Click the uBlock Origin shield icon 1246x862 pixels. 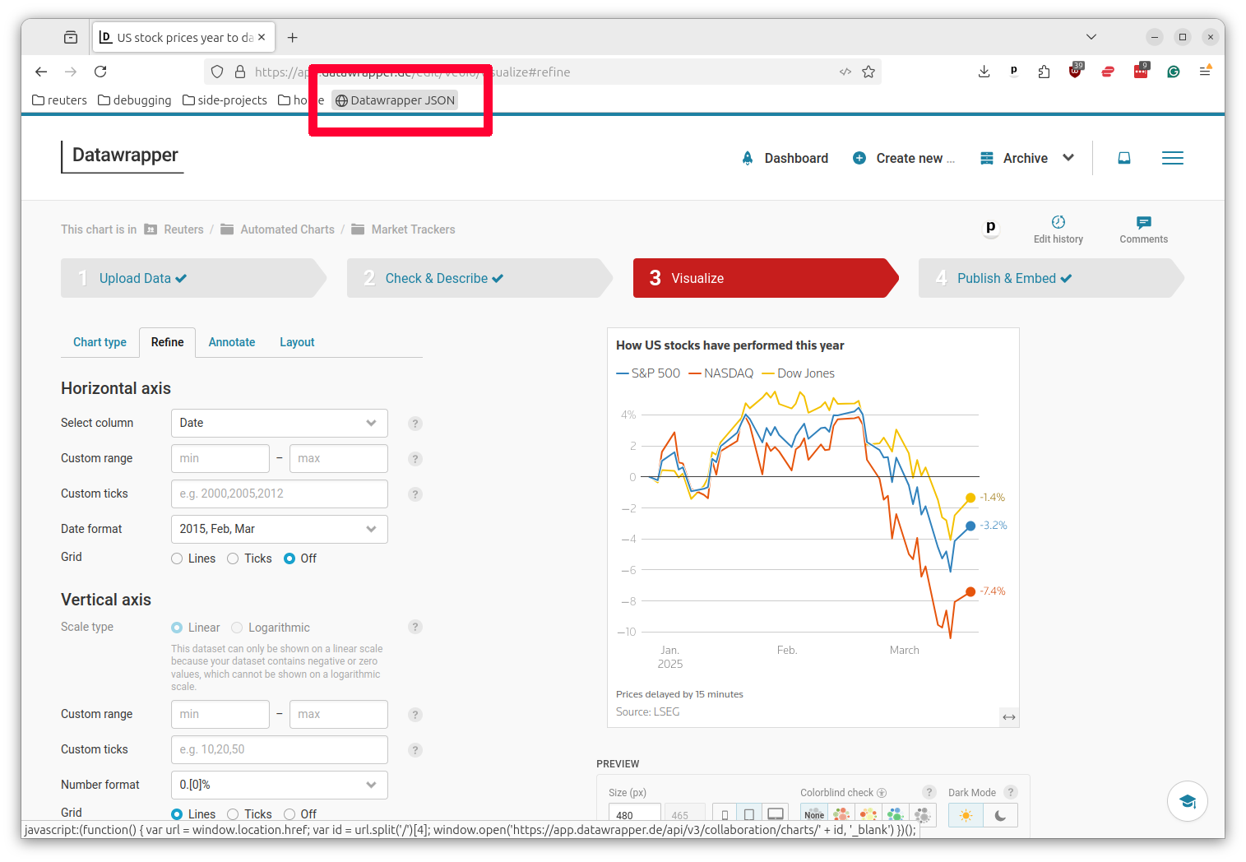tap(1075, 72)
